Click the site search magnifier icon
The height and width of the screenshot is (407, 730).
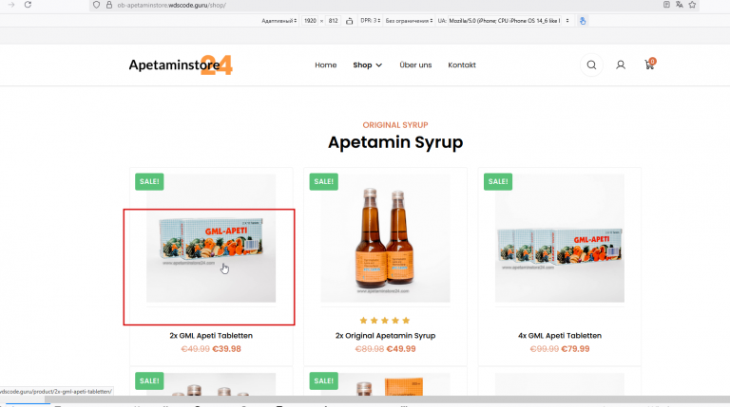[591, 65]
